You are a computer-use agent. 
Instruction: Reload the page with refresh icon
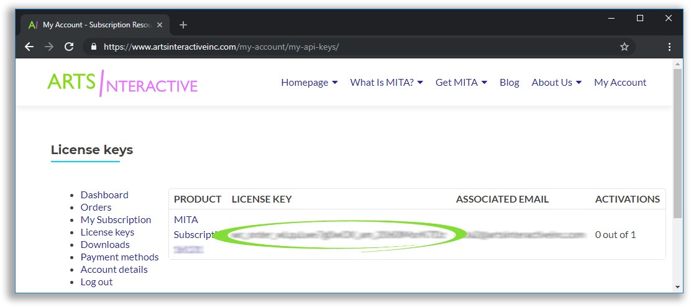click(69, 47)
